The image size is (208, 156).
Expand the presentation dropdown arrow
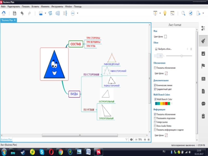[x=160, y=13]
